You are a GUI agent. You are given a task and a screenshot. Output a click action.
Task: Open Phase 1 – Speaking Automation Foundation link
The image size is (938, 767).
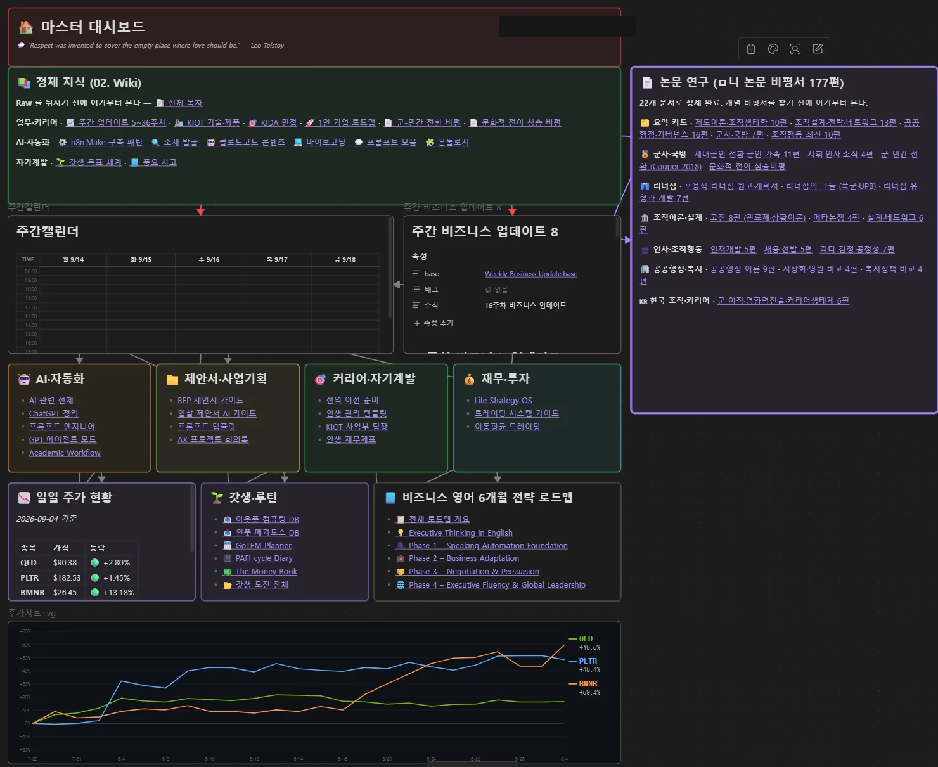coord(488,546)
